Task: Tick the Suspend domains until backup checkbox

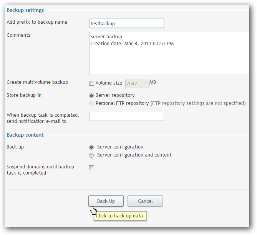Action: [91, 168]
